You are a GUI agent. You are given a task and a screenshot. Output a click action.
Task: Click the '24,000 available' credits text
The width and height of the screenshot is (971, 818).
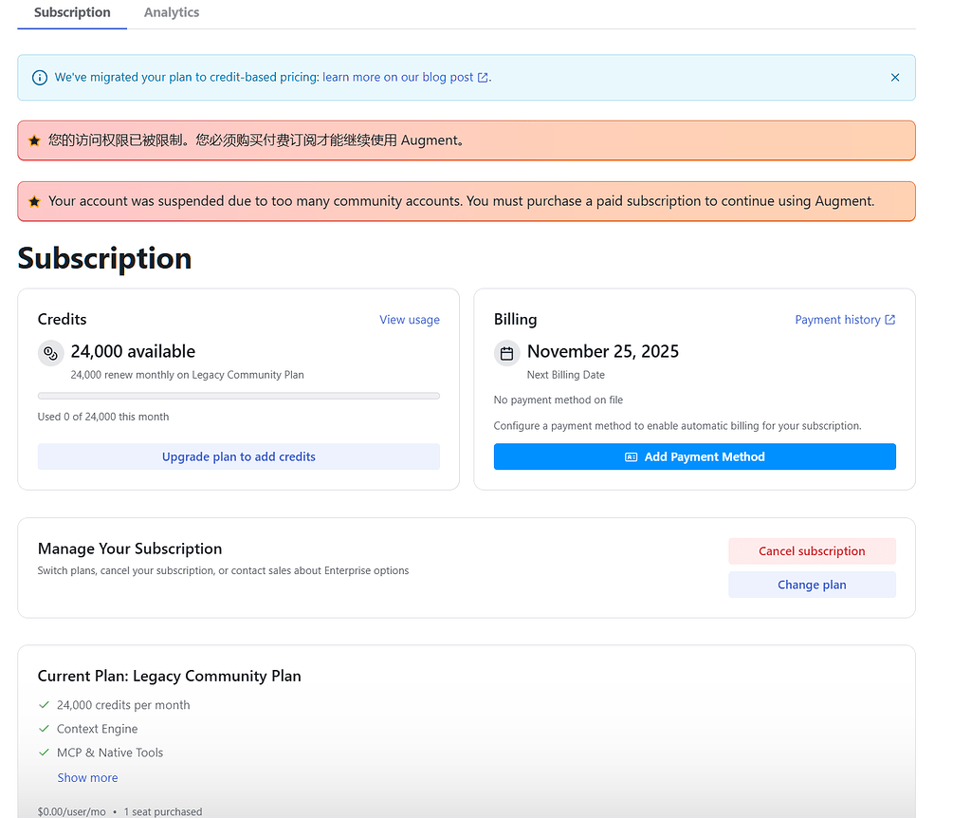click(133, 351)
